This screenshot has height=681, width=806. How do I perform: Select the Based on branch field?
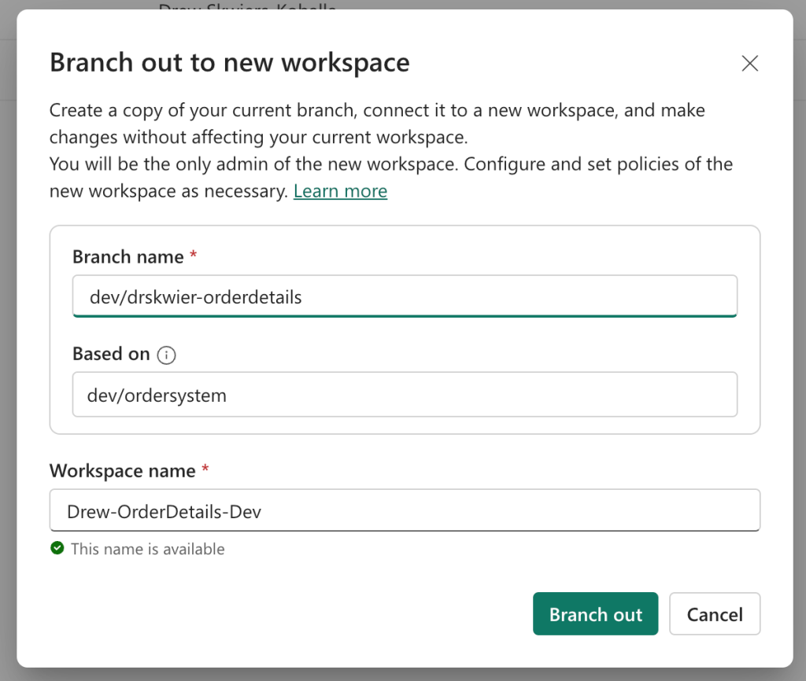[405, 395]
